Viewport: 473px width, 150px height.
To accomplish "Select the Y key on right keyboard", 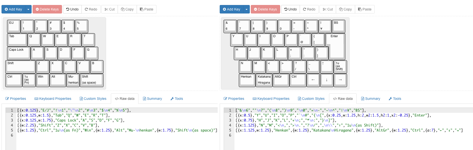I will [x=237, y=40].
